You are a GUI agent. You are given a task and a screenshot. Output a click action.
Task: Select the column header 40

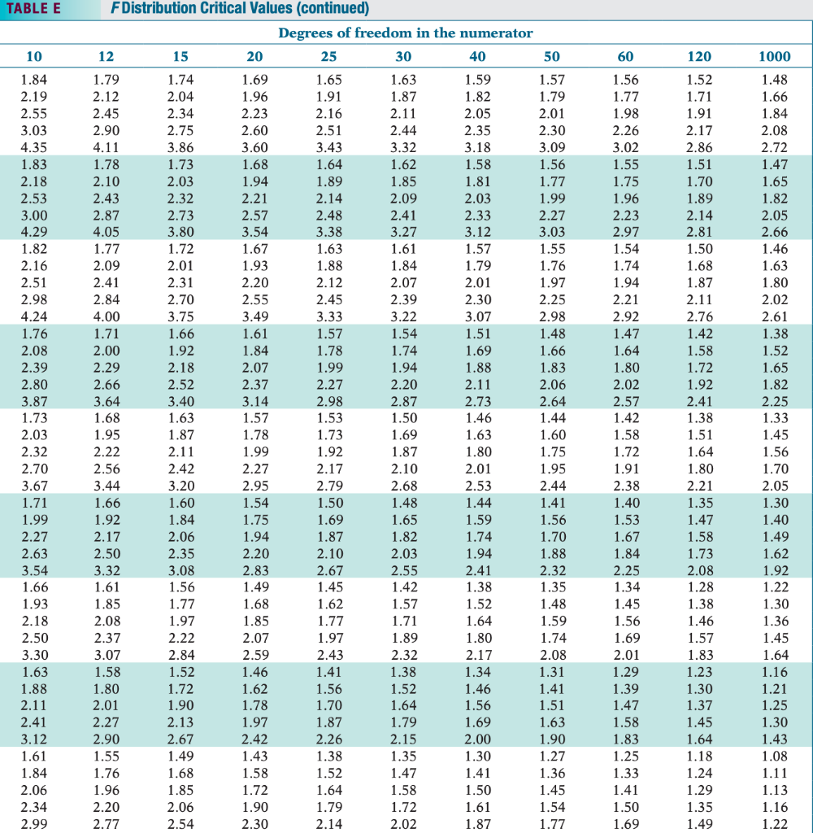click(477, 56)
